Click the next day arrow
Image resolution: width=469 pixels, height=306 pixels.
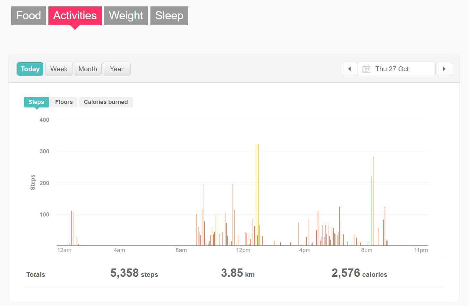pos(444,69)
